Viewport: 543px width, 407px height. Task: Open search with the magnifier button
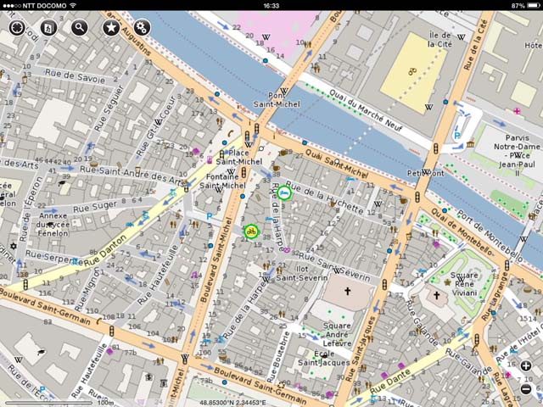(80, 28)
